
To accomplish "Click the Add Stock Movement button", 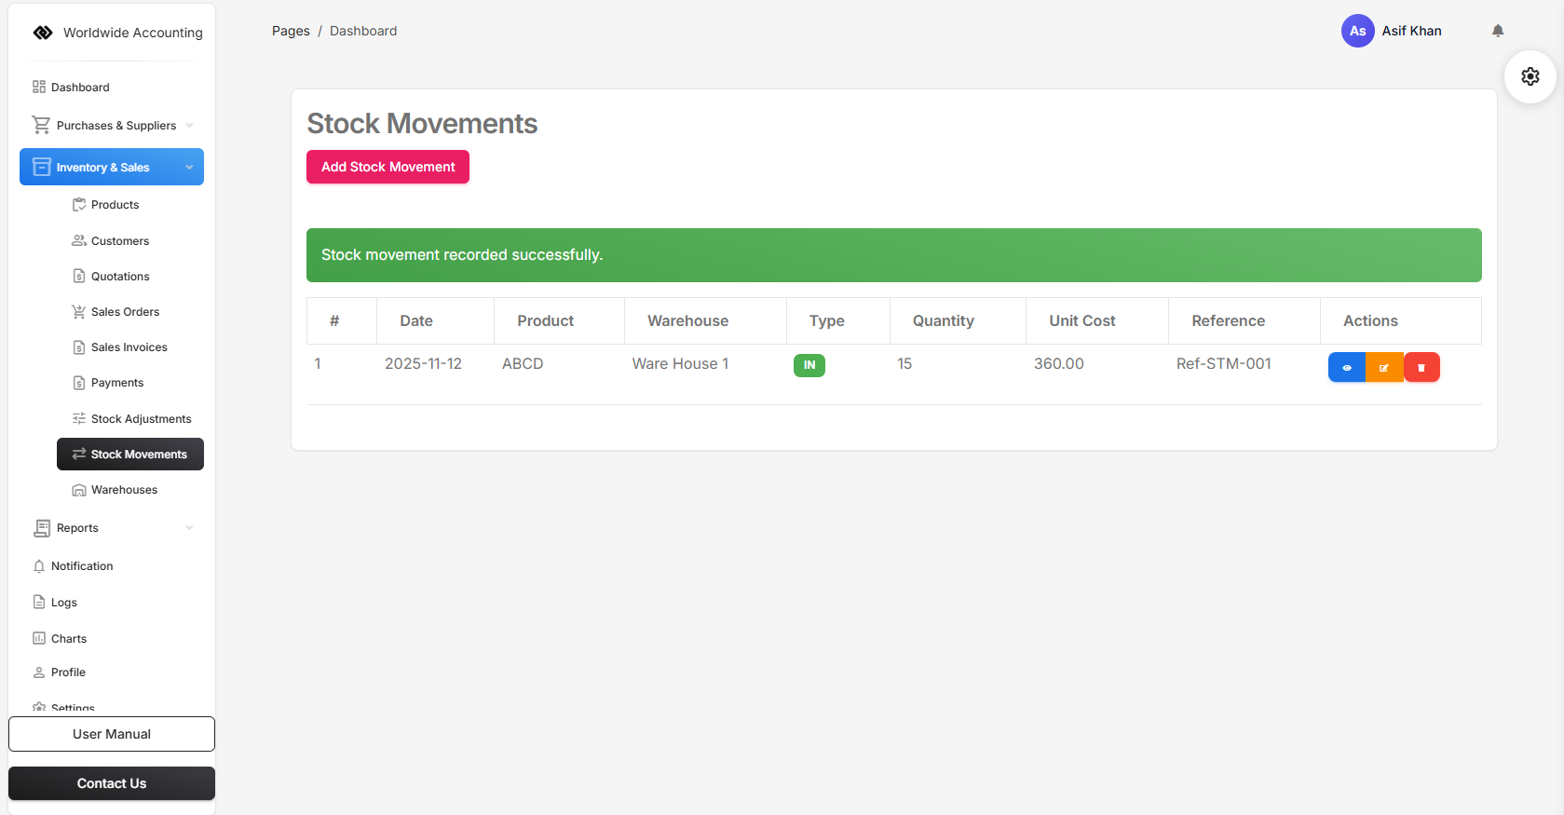I will (x=388, y=167).
